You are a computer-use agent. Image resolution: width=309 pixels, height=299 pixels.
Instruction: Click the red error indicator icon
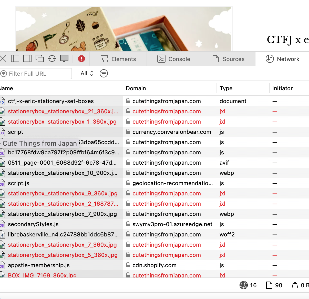click(x=81, y=59)
